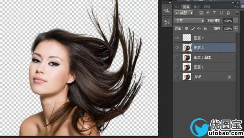This screenshot has height=138, width=244.
Task: Toggle the layer filtering switch
Action: [237, 13]
